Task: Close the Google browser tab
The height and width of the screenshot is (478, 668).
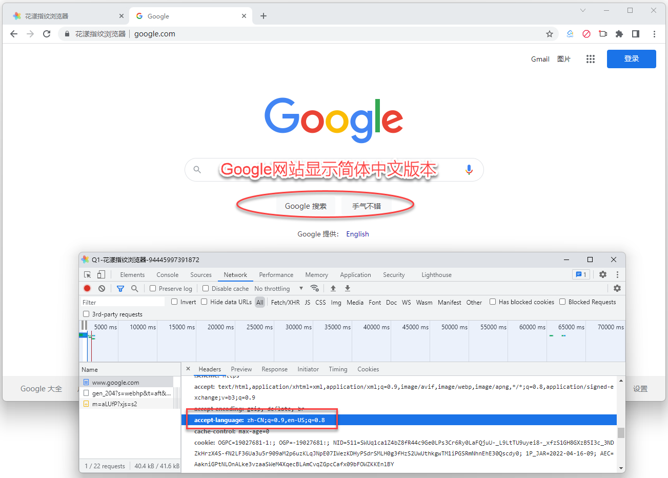Action: pyautogui.click(x=244, y=16)
